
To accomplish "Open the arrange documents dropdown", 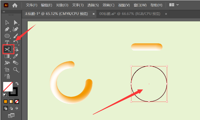I will 174,5.
